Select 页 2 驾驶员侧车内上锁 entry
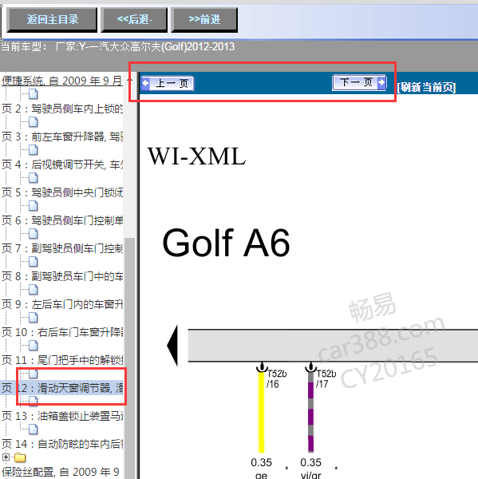 tap(62, 109)
